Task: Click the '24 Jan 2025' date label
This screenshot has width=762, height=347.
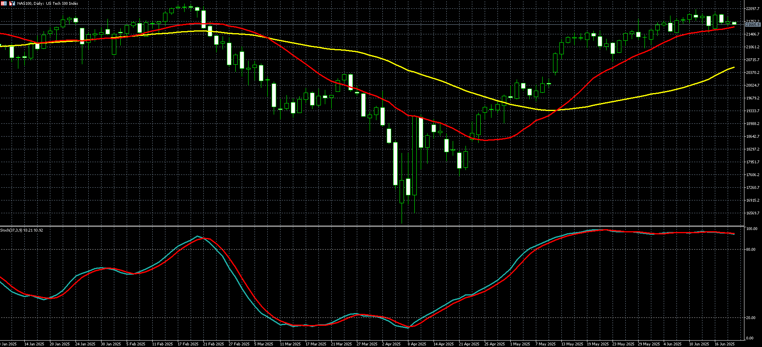Action: [85, 344]
